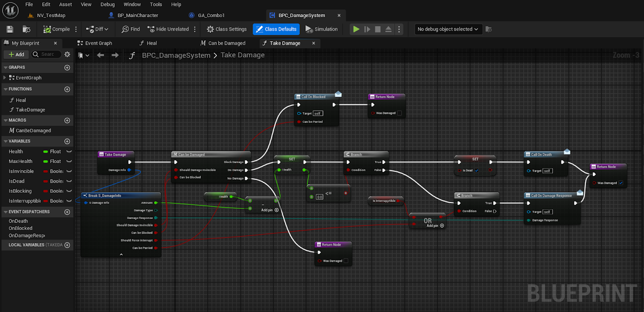Expand the EventGraph tree item
The height and width of the screenshot is (312, 644).
point(5,78)
